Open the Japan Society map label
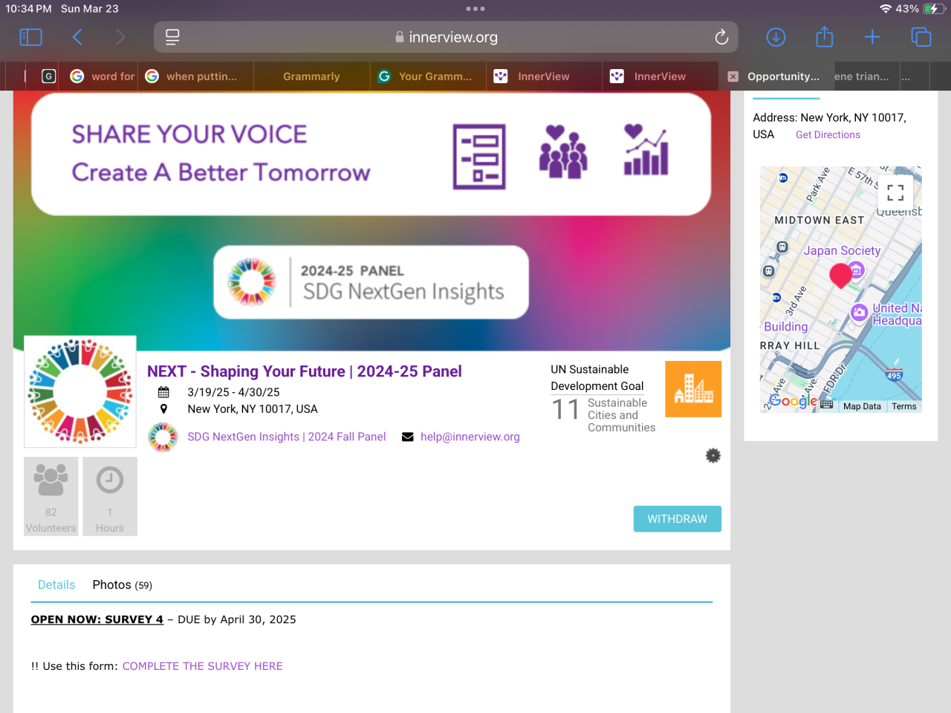951x713 pixels. 842,250
